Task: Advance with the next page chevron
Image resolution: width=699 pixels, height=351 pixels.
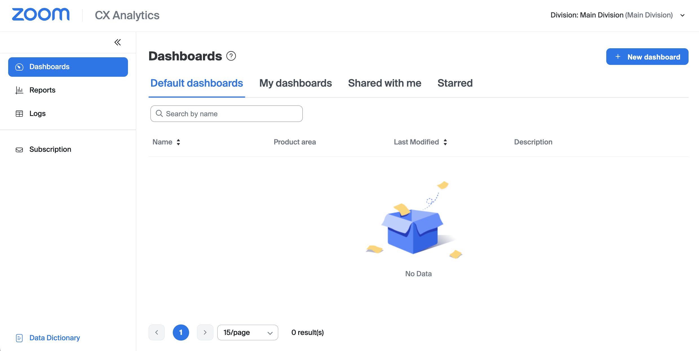Action: (205, 332)
